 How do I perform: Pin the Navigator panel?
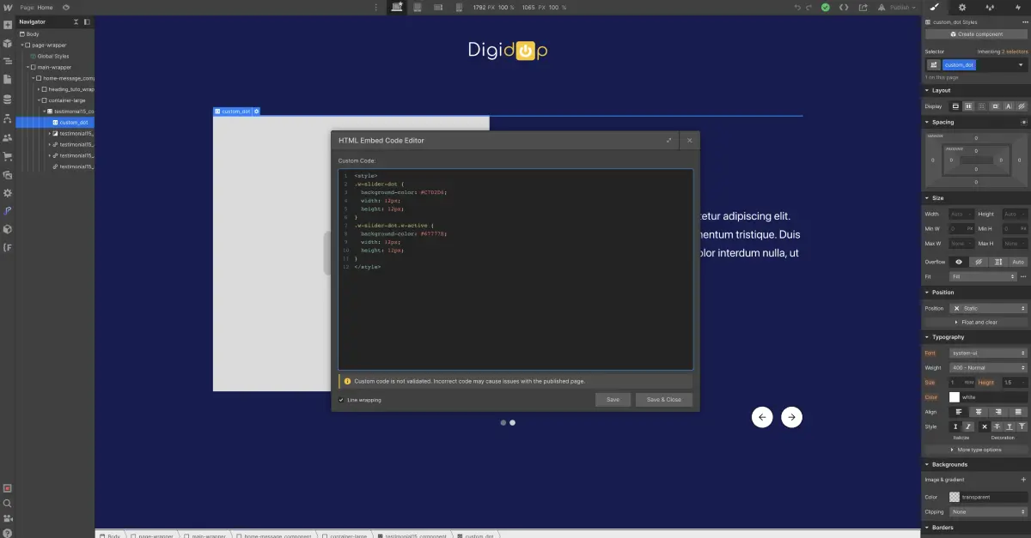tap(88, 21)
